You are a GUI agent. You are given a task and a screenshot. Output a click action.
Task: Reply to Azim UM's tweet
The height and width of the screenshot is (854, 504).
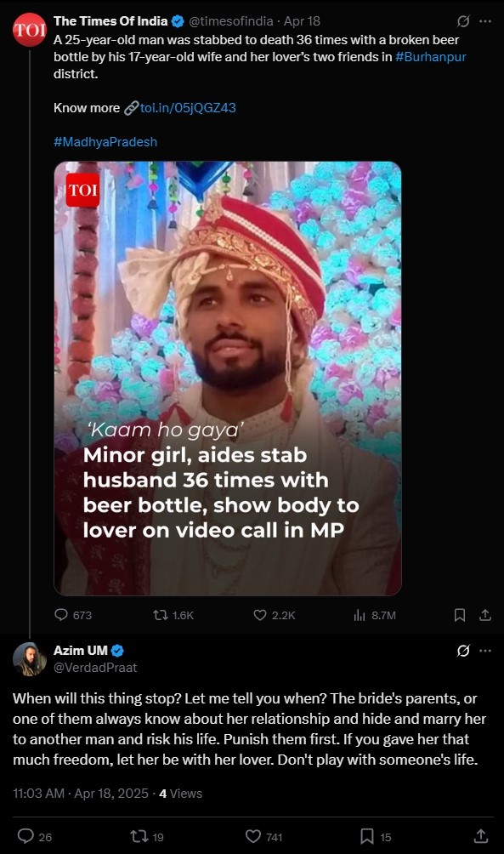coord(25,836)
